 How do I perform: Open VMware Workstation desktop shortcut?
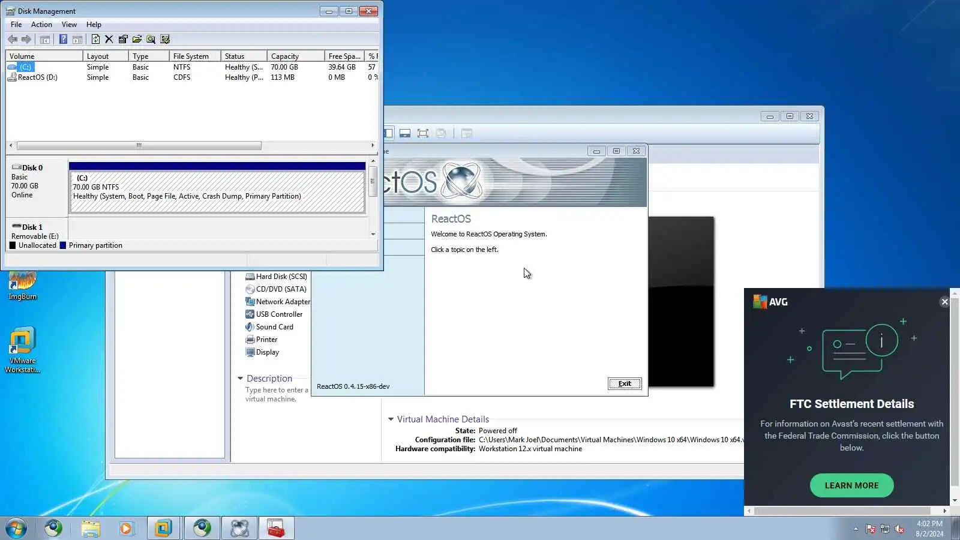coord(23,350)
